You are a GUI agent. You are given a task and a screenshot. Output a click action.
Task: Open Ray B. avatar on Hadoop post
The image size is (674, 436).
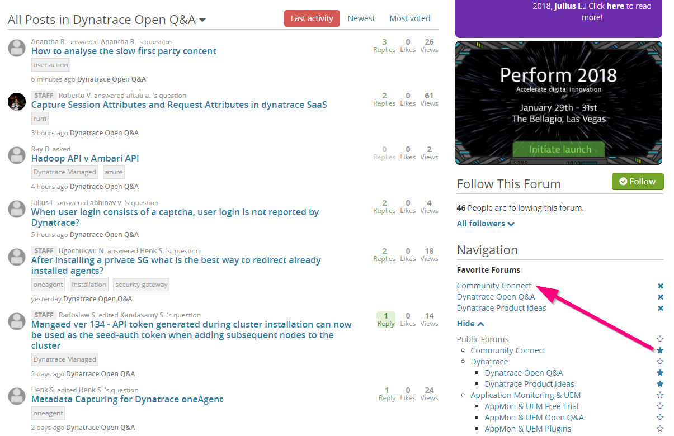[x=17, y=155]
